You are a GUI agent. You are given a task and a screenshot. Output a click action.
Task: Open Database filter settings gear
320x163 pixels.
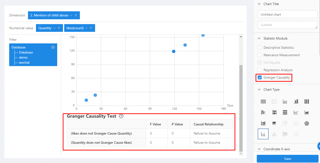point(53,47)
